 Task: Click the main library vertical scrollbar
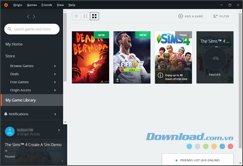click(x=240, y=81)
